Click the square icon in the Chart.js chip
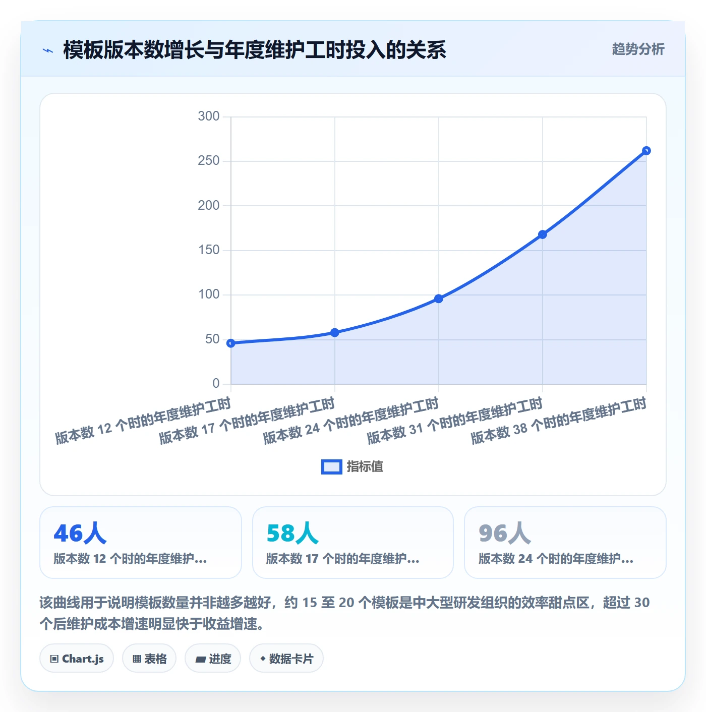 click(x=54, y=659)
